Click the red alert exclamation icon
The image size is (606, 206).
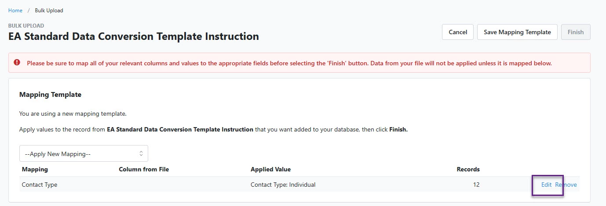(17, 63)
